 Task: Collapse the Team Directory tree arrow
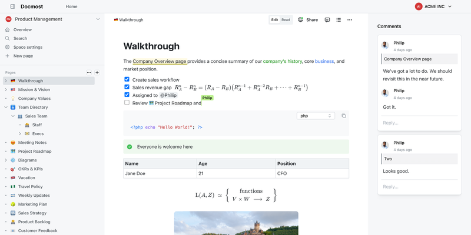[6, 108]
